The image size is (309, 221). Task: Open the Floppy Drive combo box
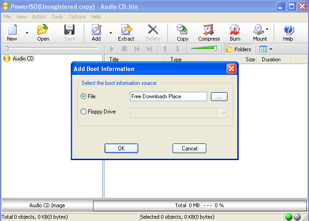[x=179, y=113]
